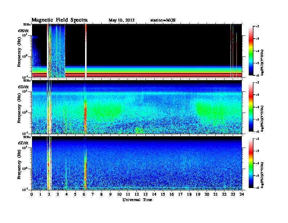Click the dD/dt spectrogram plot area
Image resolution: width=288 pixels, height=223 pixels.
pos(137,107)
